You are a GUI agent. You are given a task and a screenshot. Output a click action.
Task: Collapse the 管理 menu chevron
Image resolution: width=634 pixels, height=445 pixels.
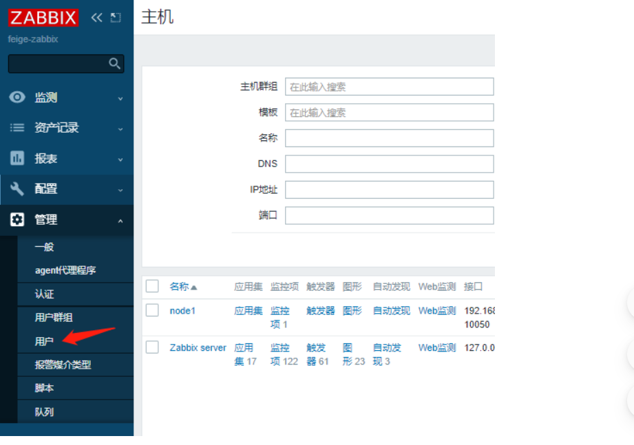pos(120,221)
